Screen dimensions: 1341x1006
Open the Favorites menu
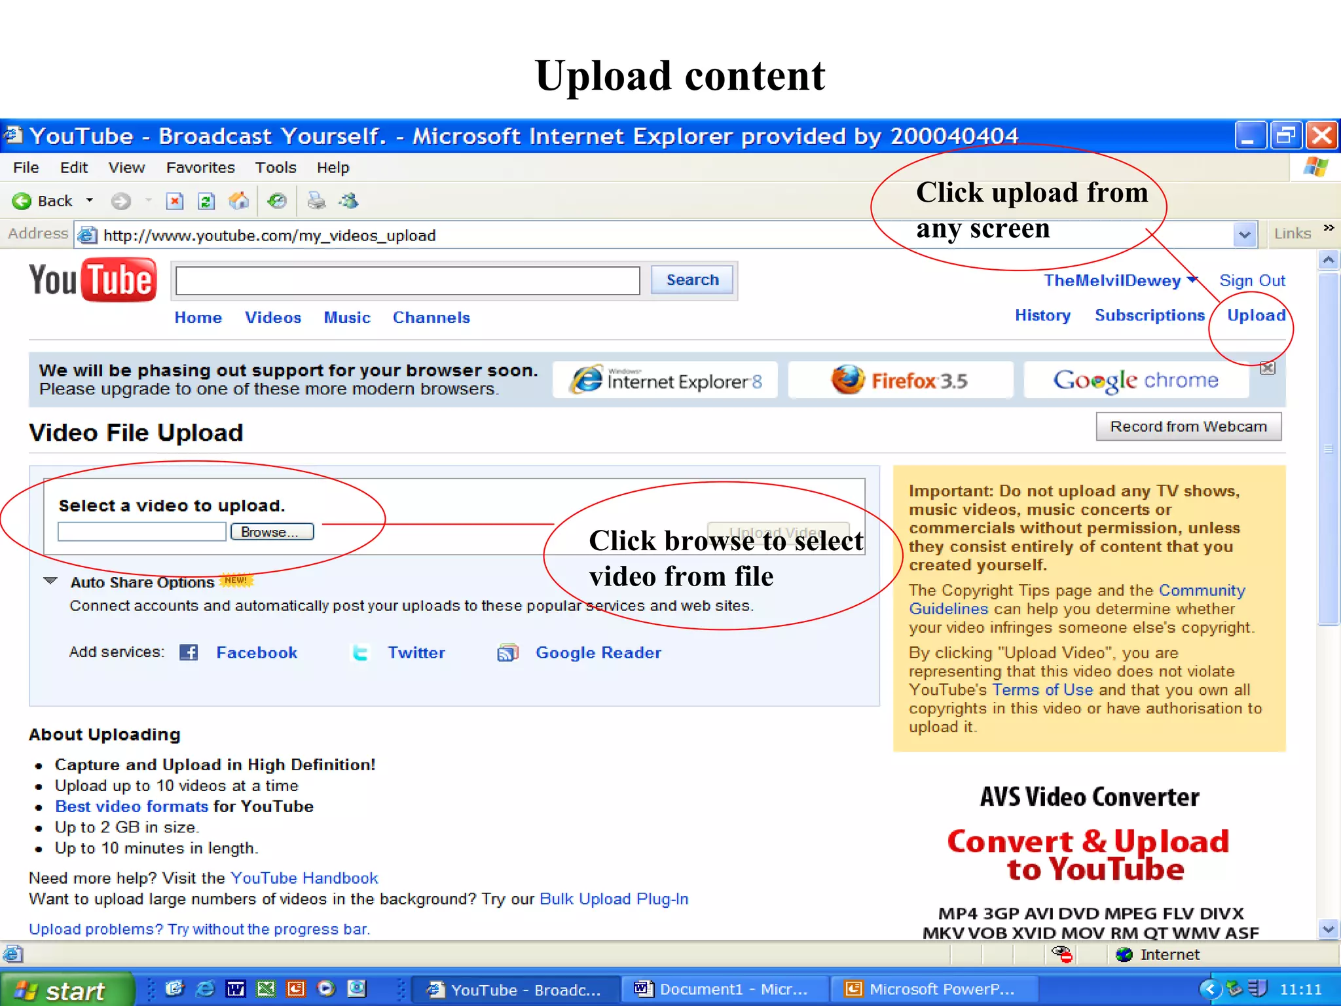click(x=200, y=168)
